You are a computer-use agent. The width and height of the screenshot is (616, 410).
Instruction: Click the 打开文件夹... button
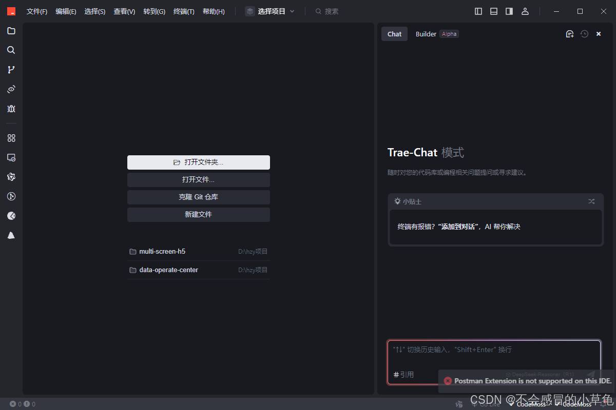[x=199, y=162]
